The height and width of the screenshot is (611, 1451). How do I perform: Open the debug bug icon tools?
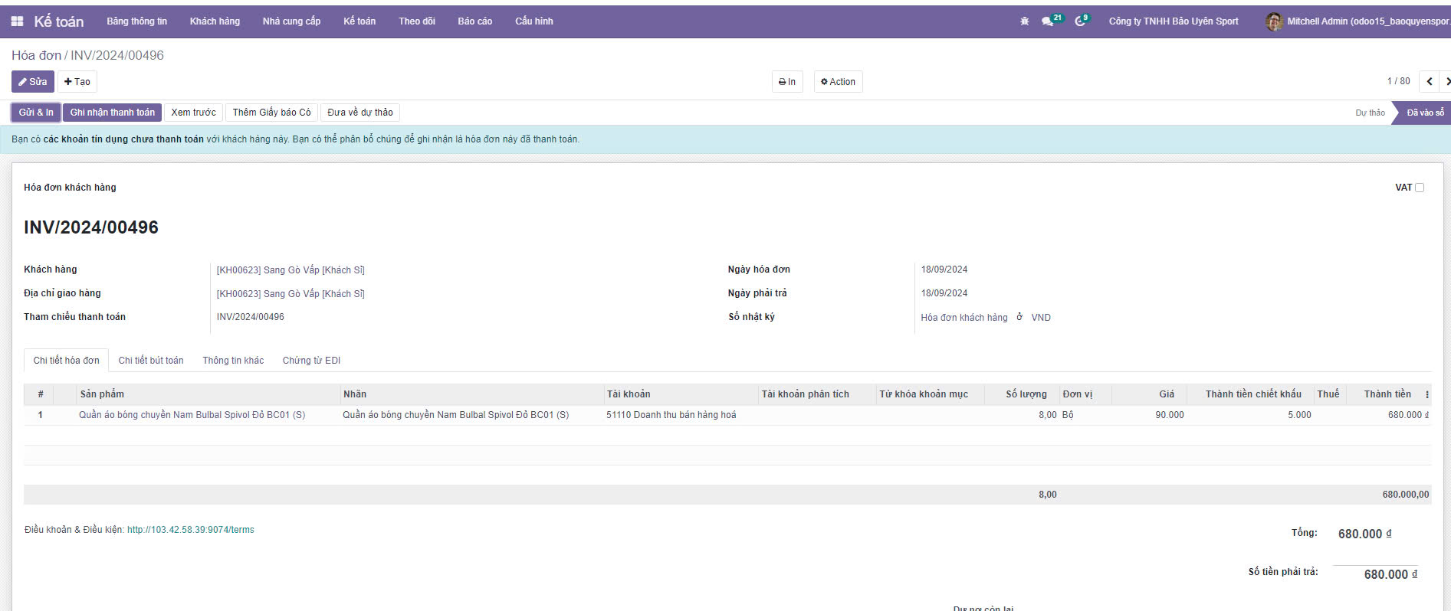pos(1024,21)
